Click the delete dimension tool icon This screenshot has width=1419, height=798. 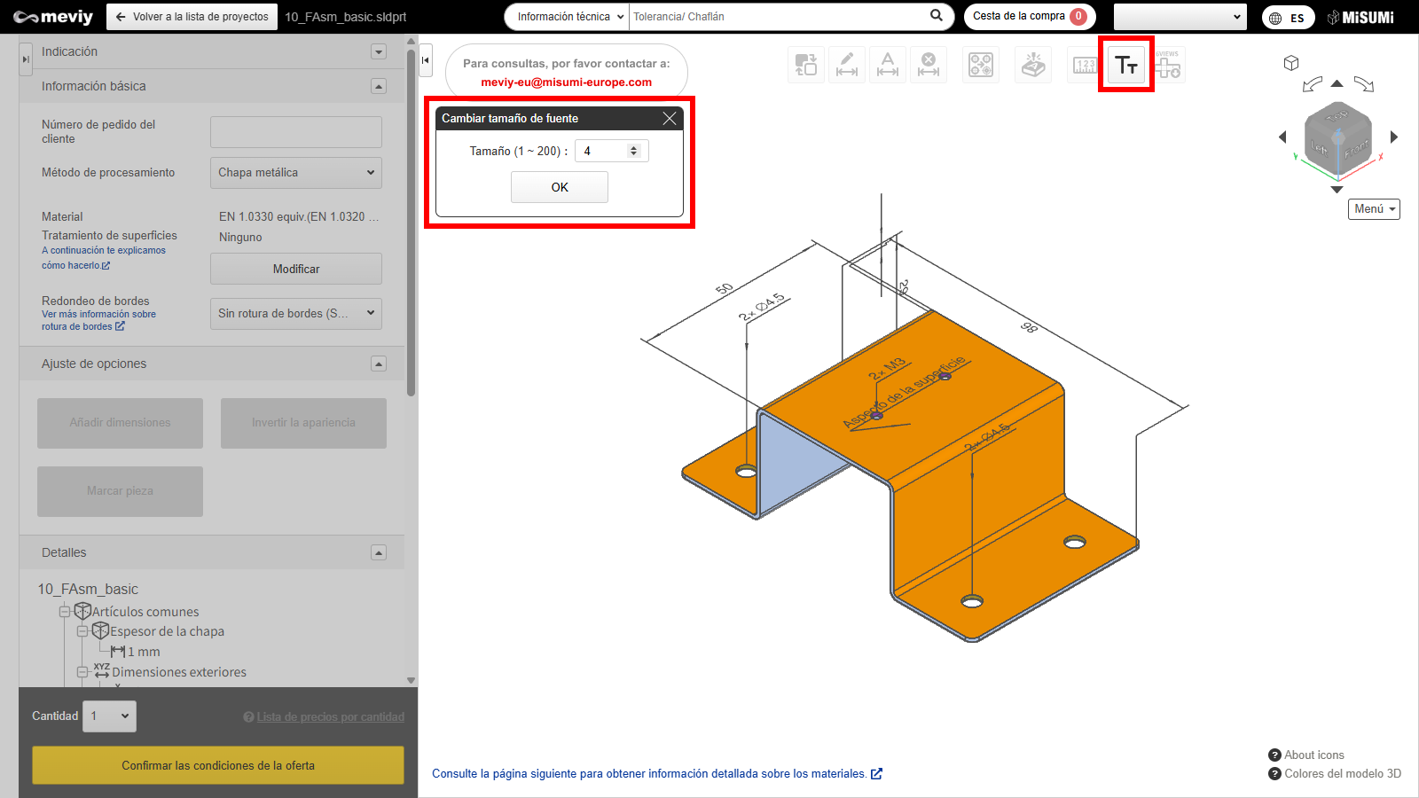(929, 65)
